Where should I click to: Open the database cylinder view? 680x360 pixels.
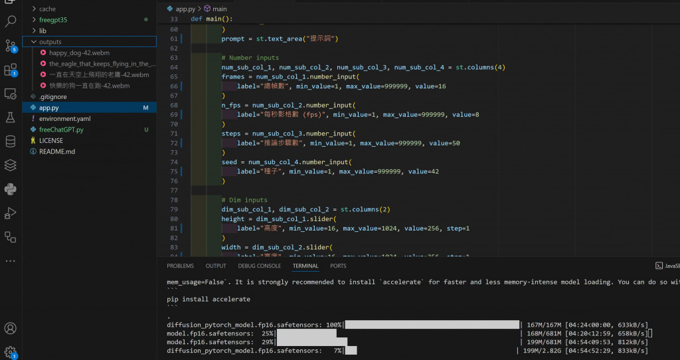[x=11, y=141]
